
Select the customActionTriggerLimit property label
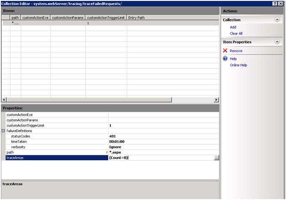coord(26,126)
